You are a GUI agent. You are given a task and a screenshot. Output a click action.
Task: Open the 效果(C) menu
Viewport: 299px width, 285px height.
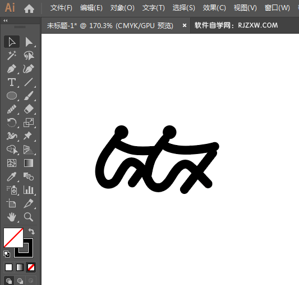(214, 8)
